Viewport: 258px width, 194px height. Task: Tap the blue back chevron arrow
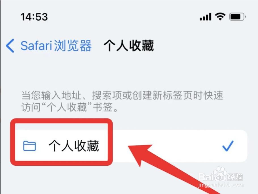10,46
